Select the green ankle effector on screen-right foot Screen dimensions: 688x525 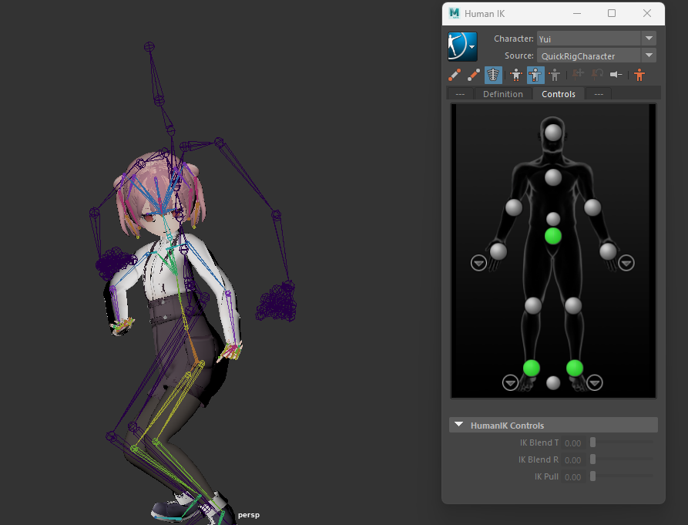574,369
